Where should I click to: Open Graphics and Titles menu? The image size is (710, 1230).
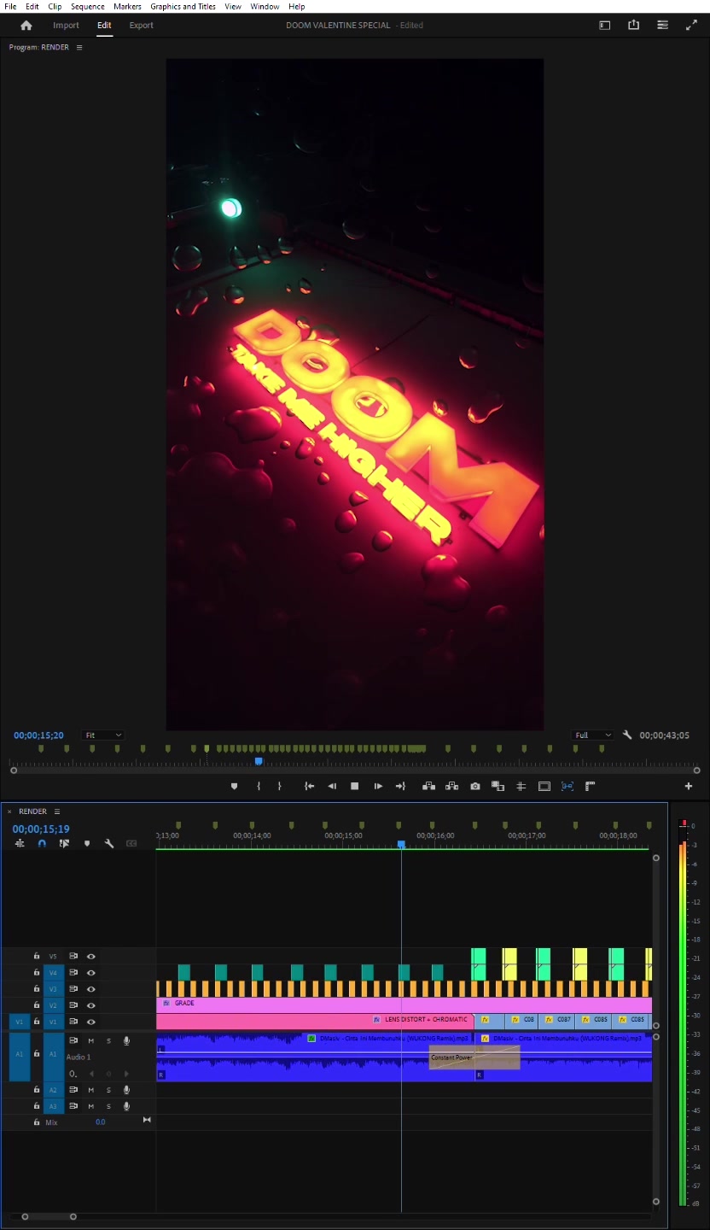pyautogui.click(x=183, y=6)
